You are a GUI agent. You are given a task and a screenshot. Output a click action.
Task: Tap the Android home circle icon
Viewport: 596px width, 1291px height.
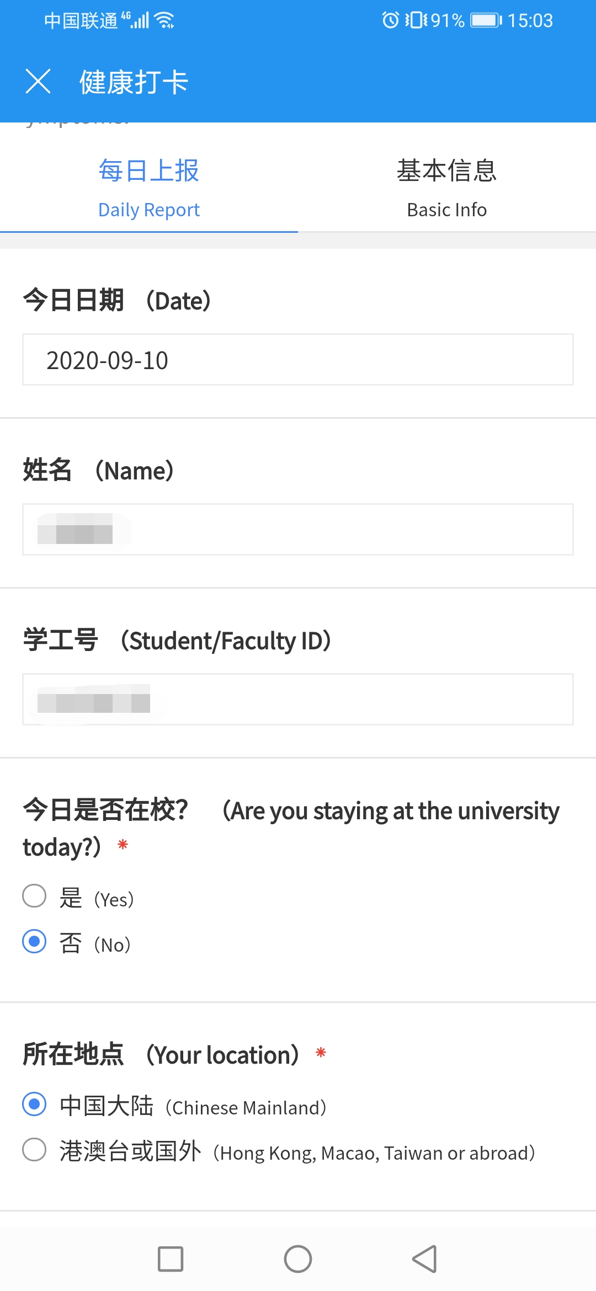298,1259
